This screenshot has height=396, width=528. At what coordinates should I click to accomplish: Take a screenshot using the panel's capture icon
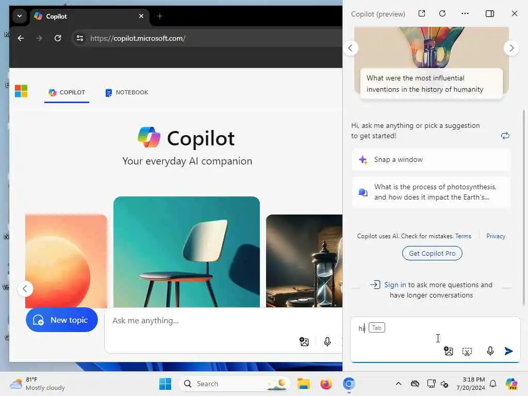point(467,352)
